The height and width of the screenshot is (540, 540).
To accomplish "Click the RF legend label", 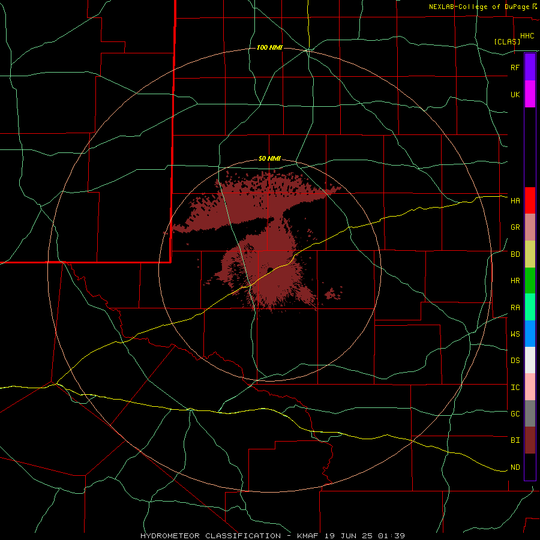I will (515, 67).
